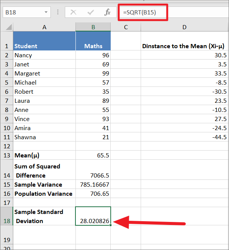The width and height of the screenshot is (229, 250).
Task: Select the Margaret cell
Action: 44,73
